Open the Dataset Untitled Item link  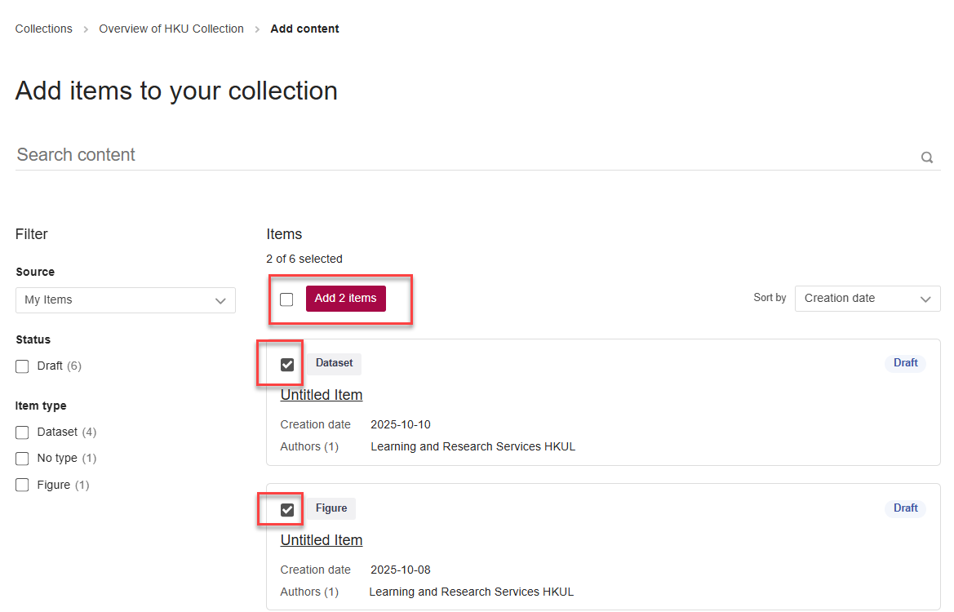[x=322, y=395]
